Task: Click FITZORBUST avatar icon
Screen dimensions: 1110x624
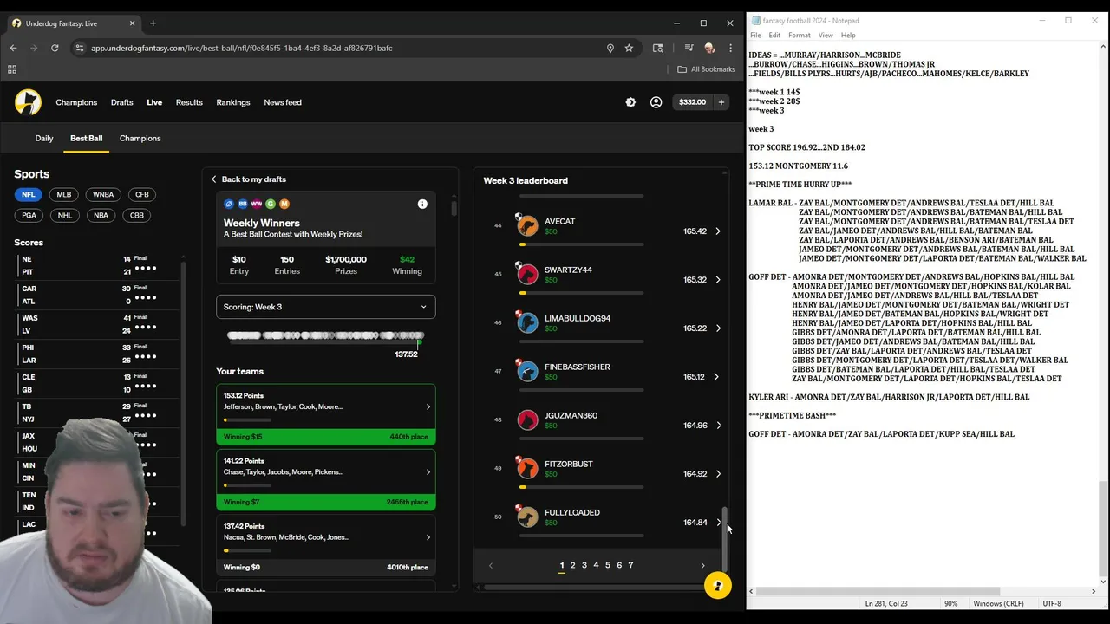Action: [527, 469]
